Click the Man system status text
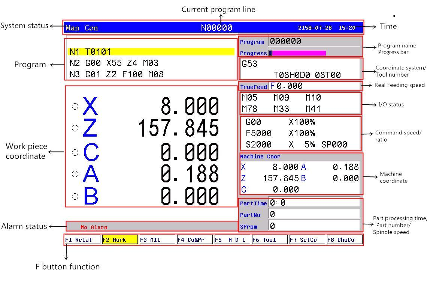The image size is (427, 289). point(72,28)
